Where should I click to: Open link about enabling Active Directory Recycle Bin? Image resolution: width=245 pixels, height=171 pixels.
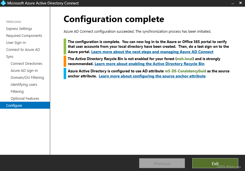[x=149, y=64]
